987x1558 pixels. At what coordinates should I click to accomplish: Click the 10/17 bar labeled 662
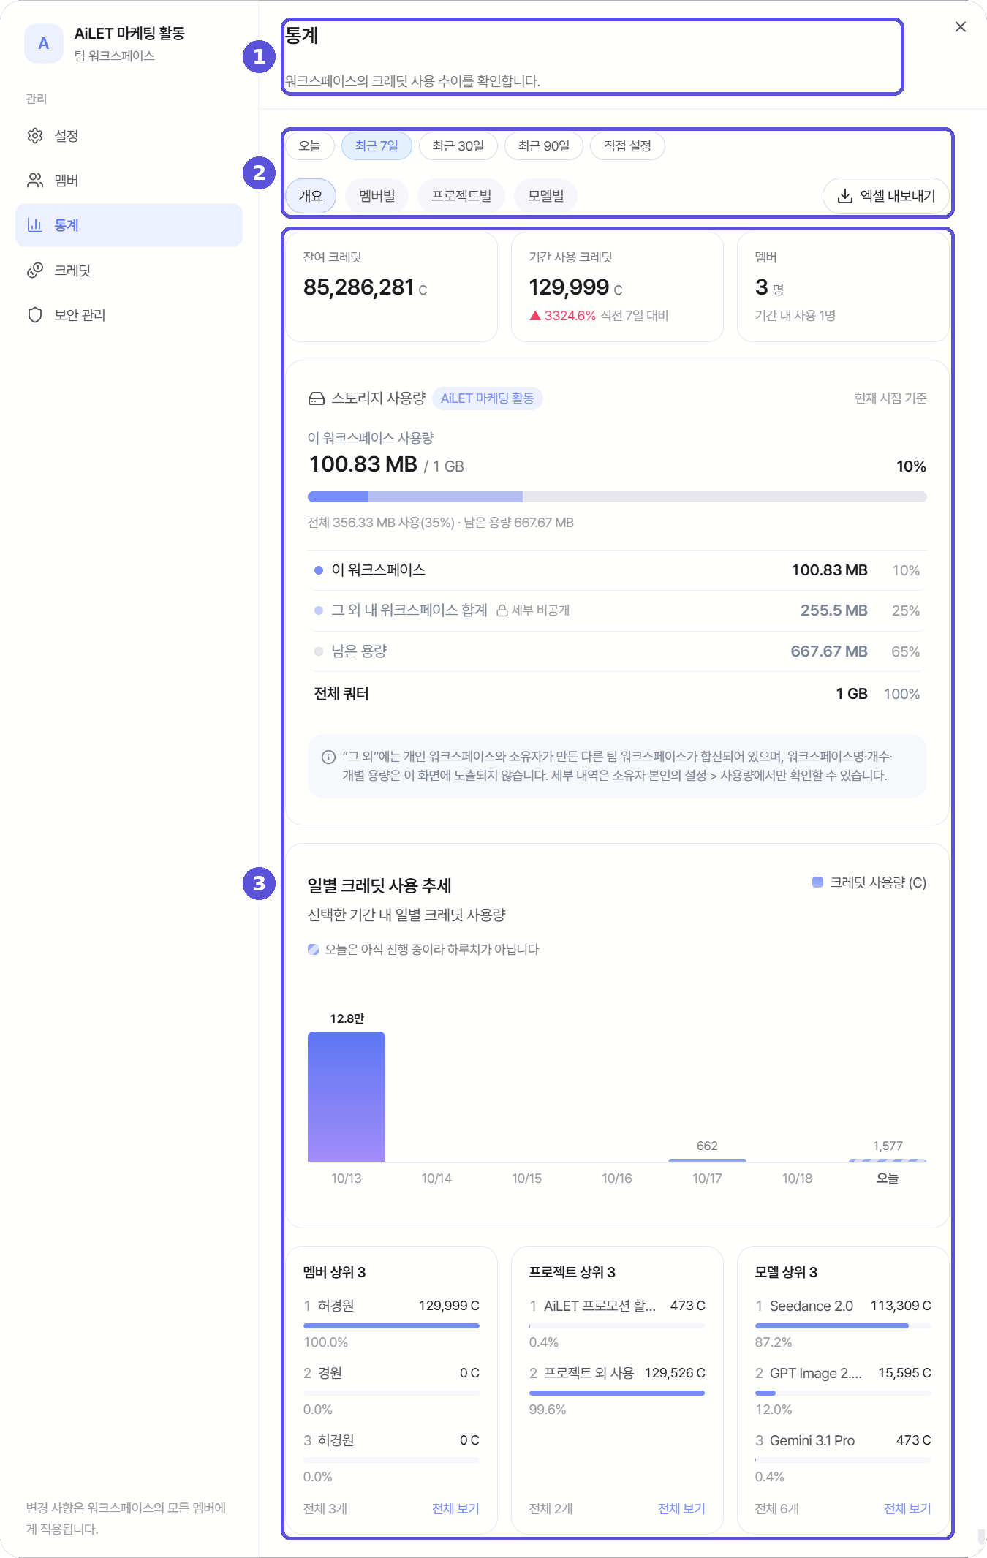(707, 1160)
